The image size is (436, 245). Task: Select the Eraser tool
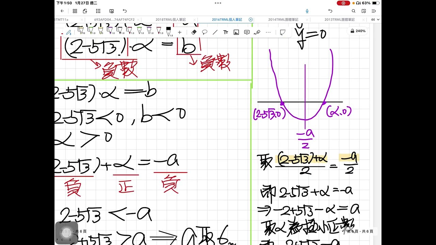194,32
